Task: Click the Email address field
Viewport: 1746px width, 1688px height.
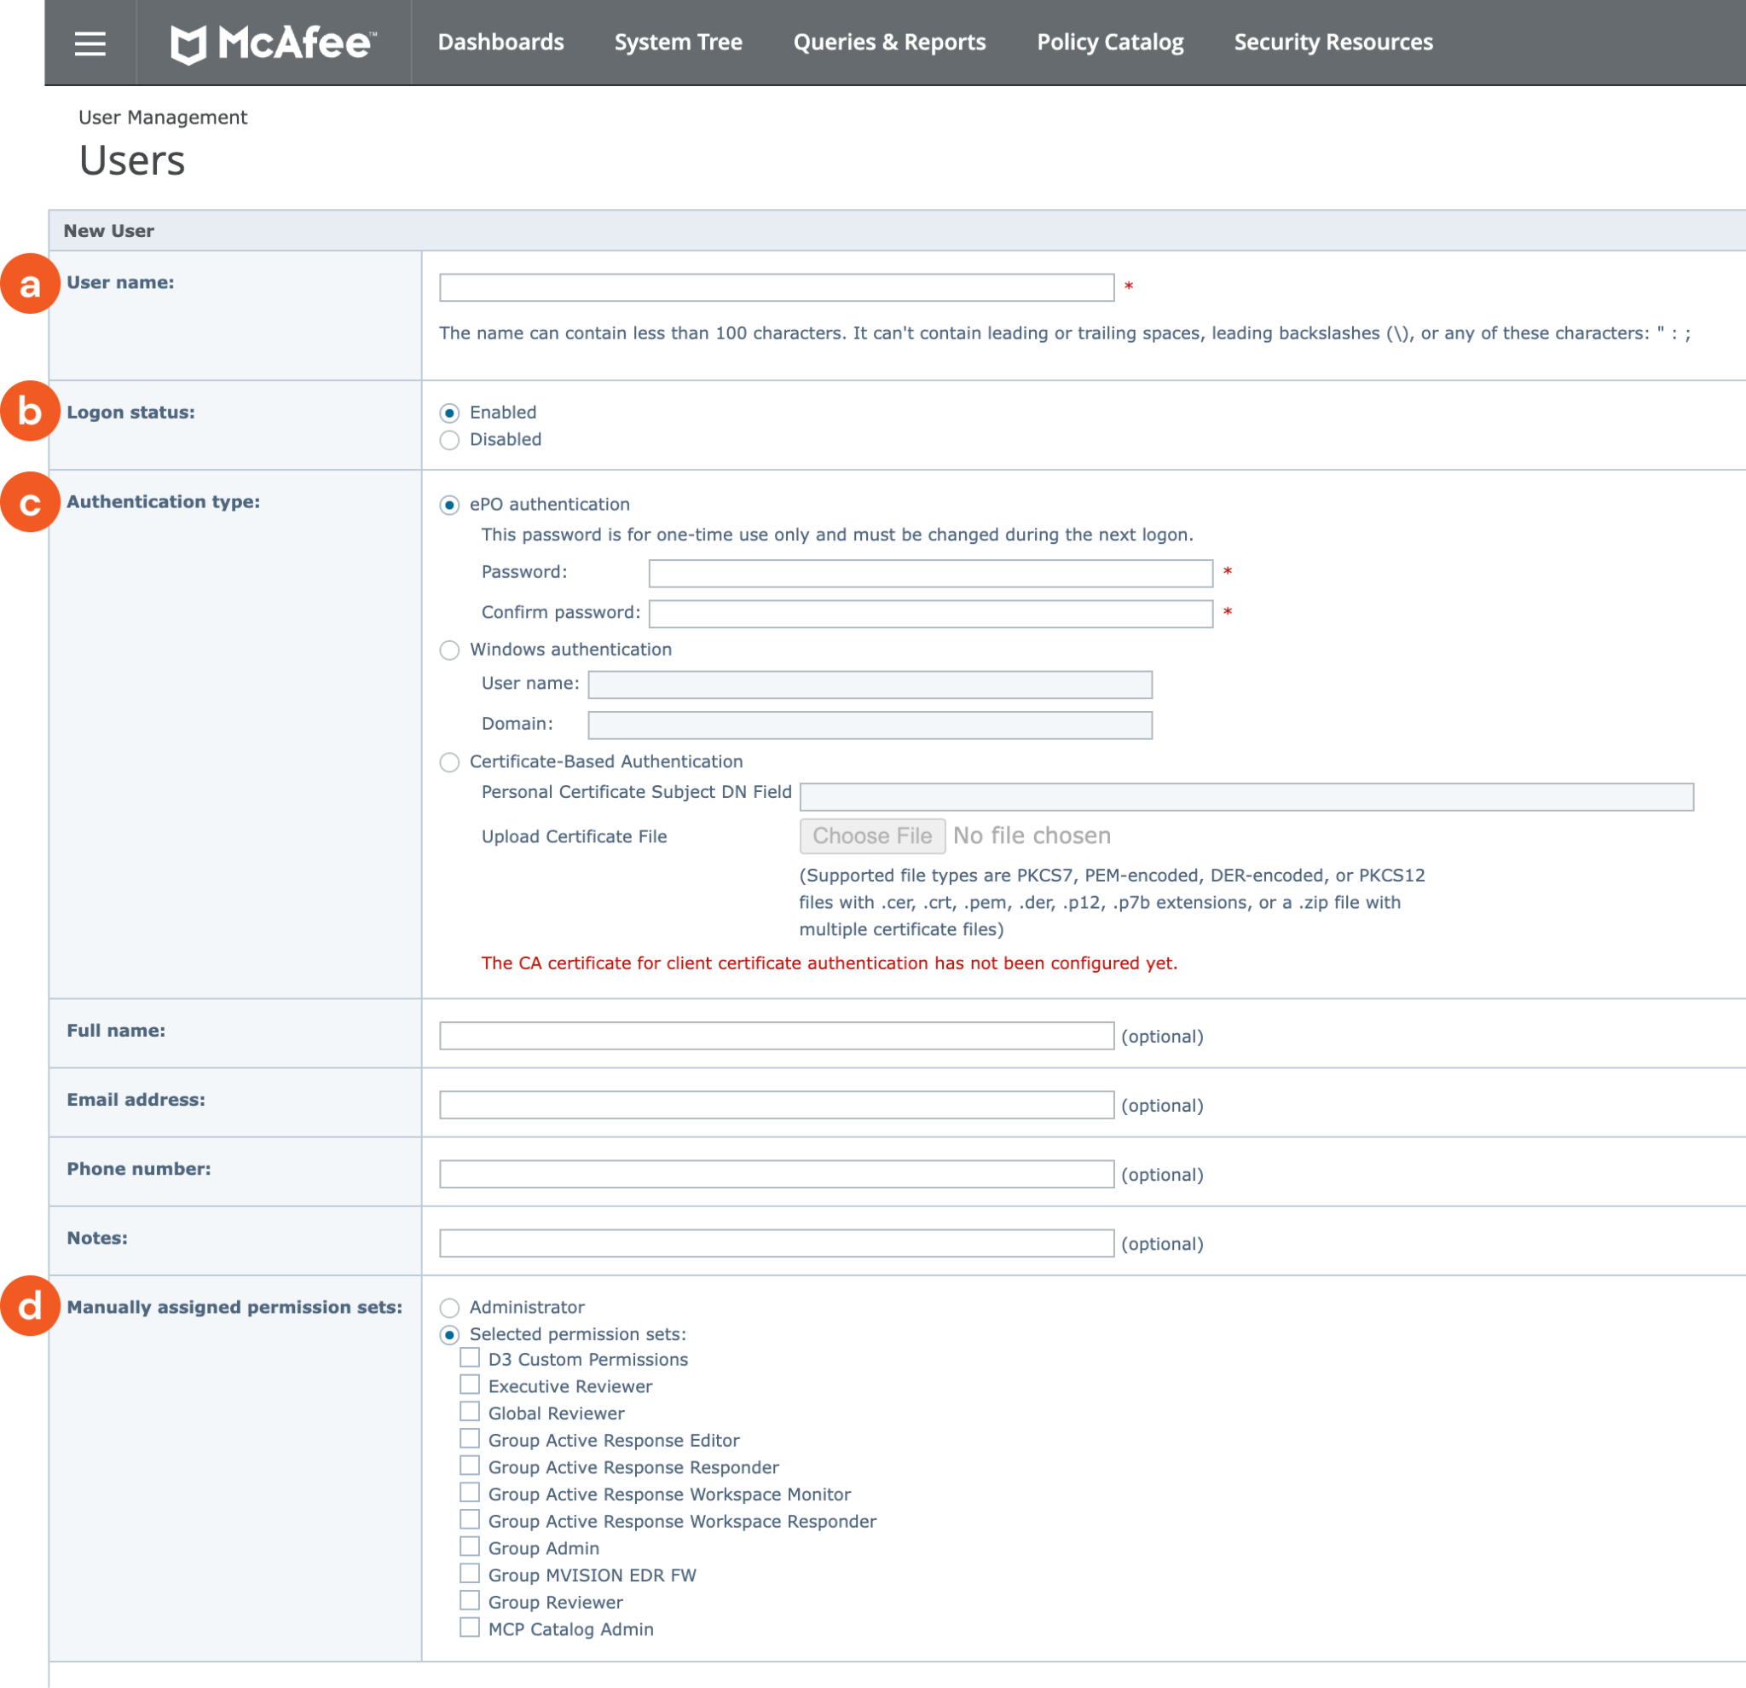Action: (x=776, y=1106)
